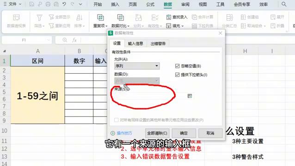
Task: Click into the 来源(S) source input field
Action: point(150,96)
